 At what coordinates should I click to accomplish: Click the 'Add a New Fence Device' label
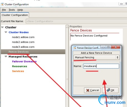point(96,53)
